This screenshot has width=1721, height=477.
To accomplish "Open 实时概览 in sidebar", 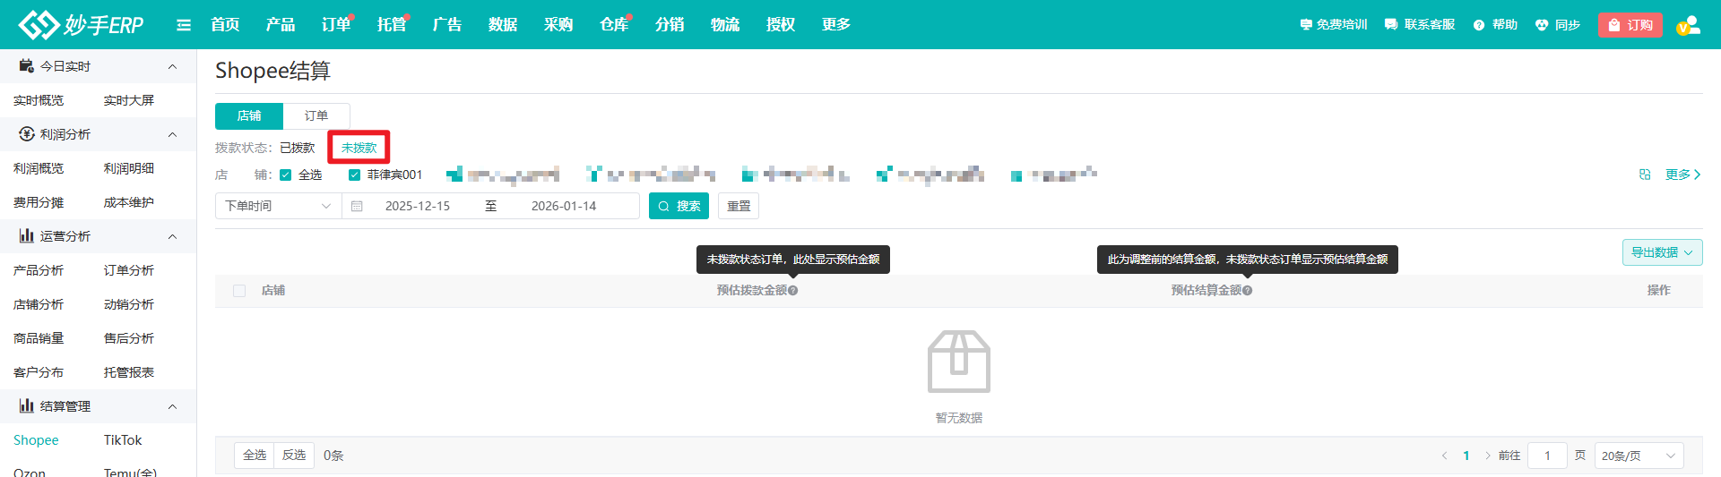I will coord(39,100).
